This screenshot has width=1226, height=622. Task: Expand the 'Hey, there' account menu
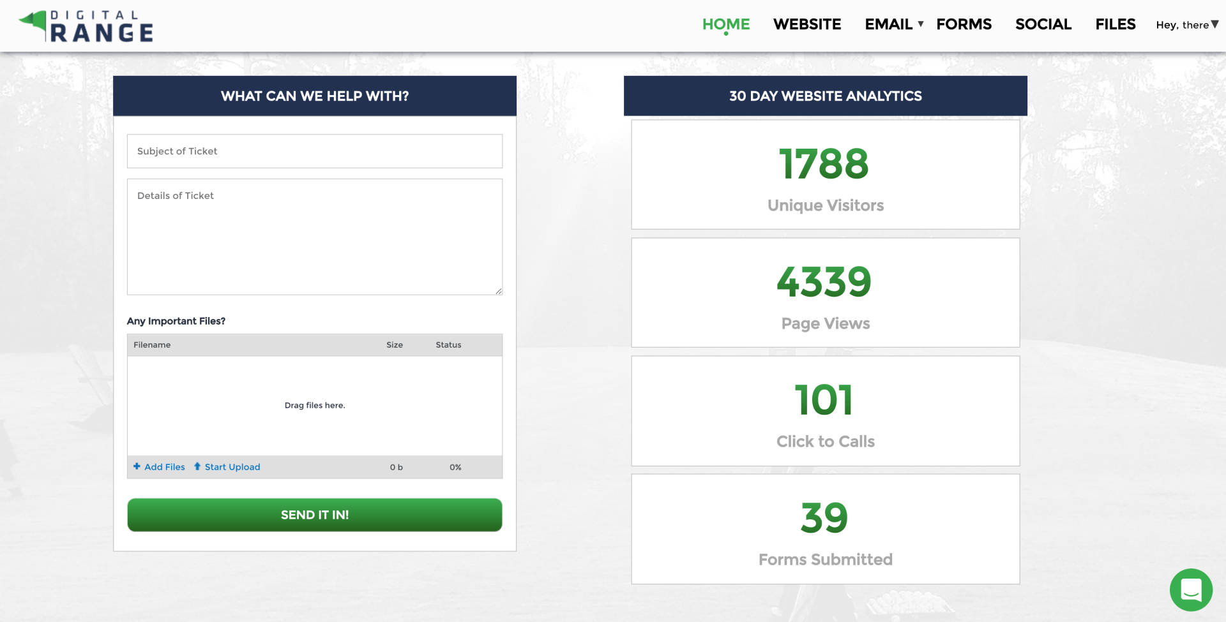pos(1186,25)
